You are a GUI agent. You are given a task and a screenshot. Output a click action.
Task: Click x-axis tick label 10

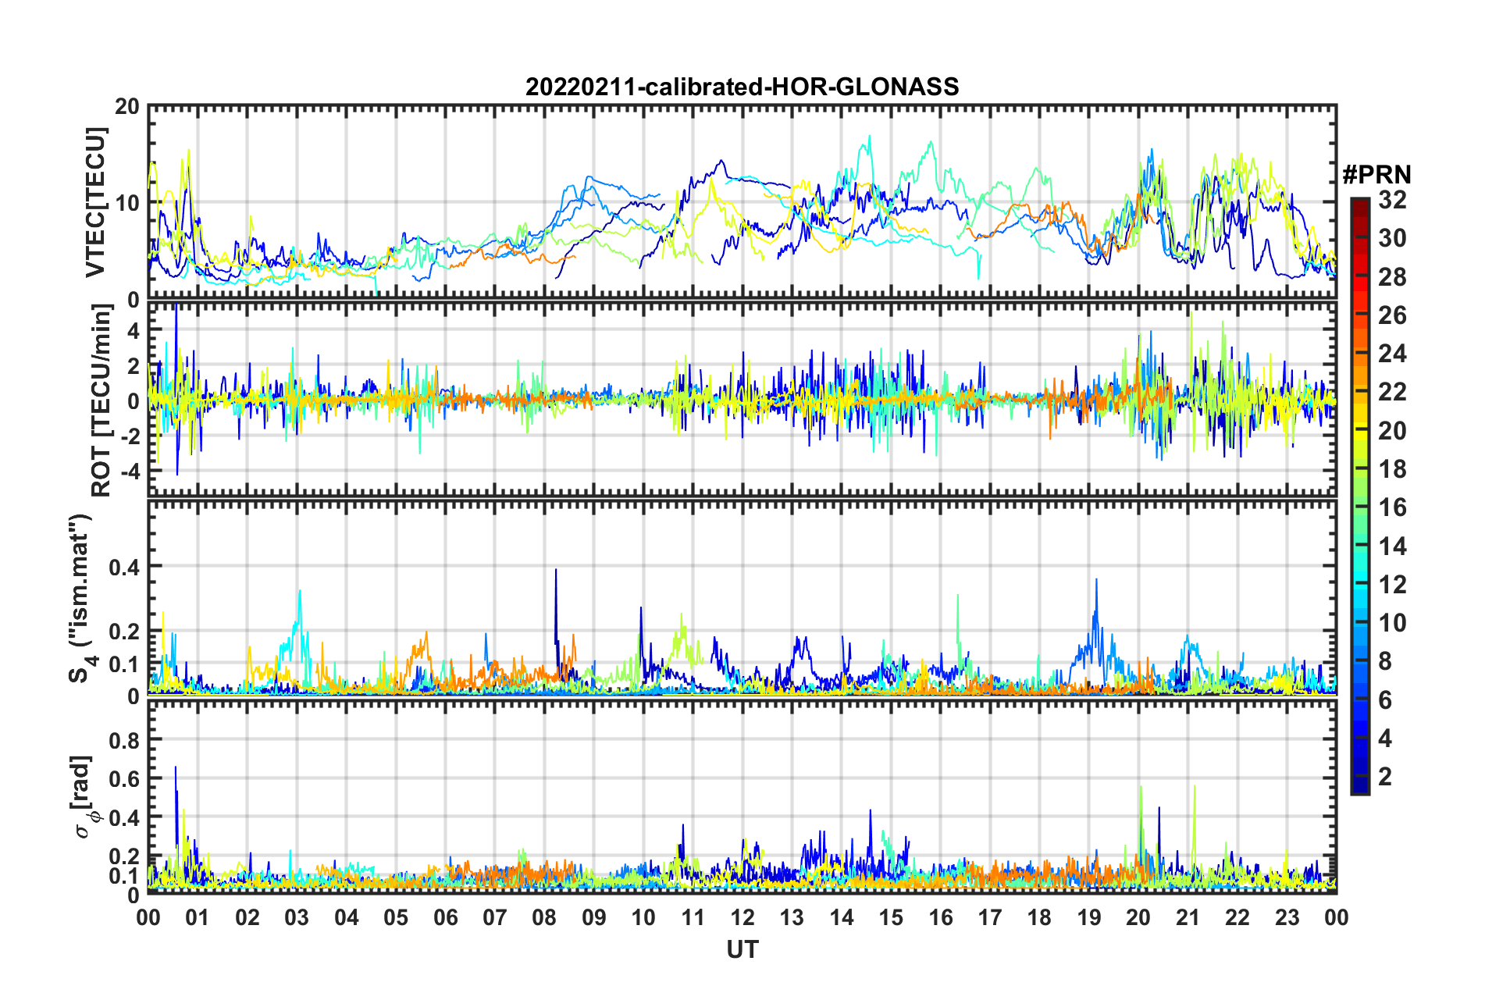[x=643, y=916]
